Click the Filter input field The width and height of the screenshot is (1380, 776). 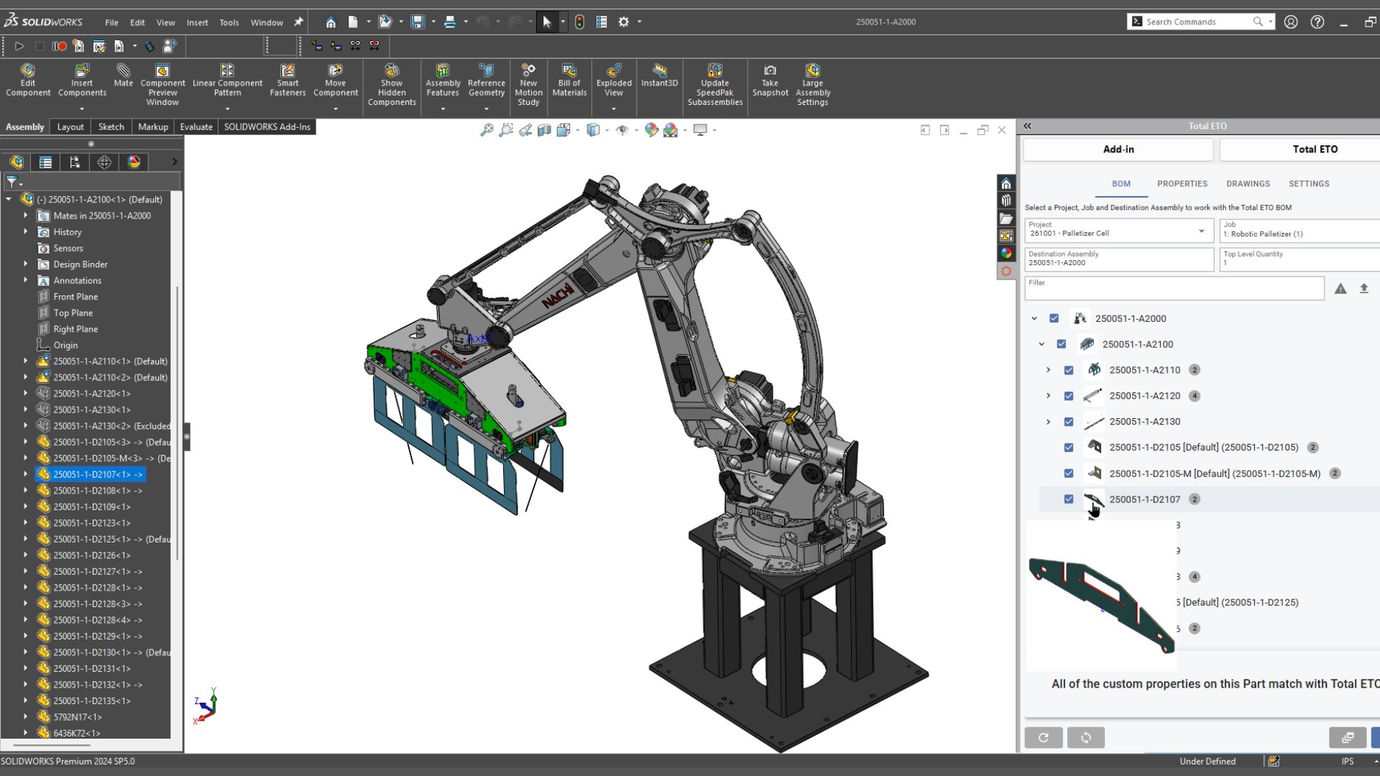pyautogui.click(x=1174, y=288)
